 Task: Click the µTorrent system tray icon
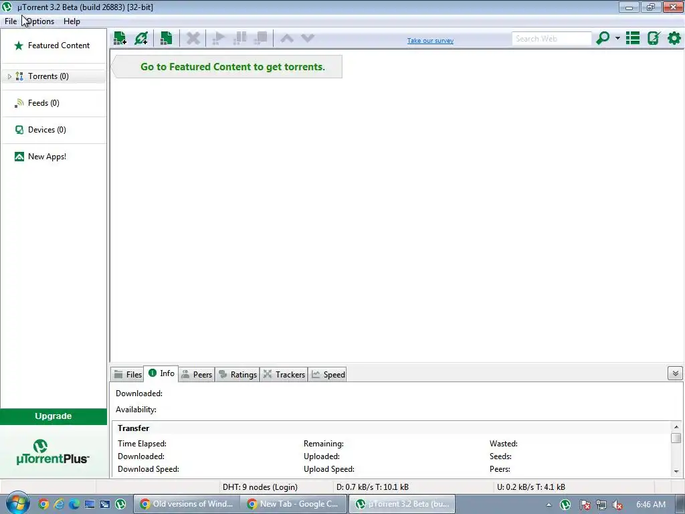click(565, 505)
